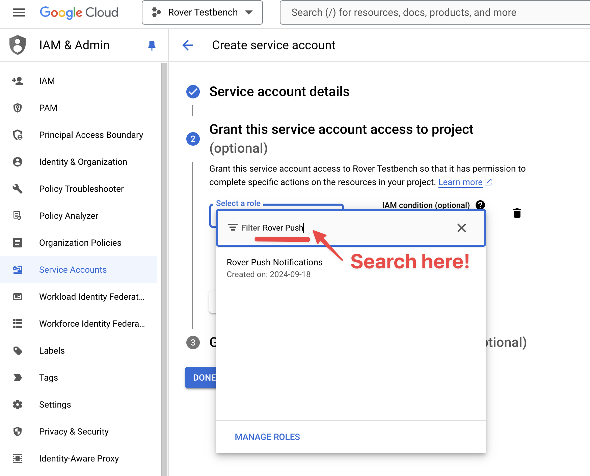Delete the role with the trash icon
The image size is (590, 476).
coord(517,213)
